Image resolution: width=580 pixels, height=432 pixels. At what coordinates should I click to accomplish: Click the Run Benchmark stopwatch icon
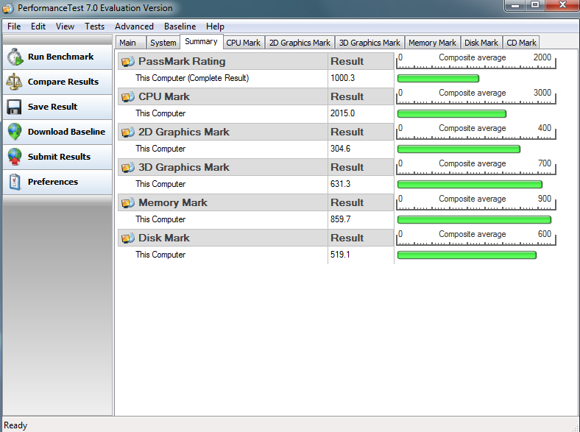point(15,57)
